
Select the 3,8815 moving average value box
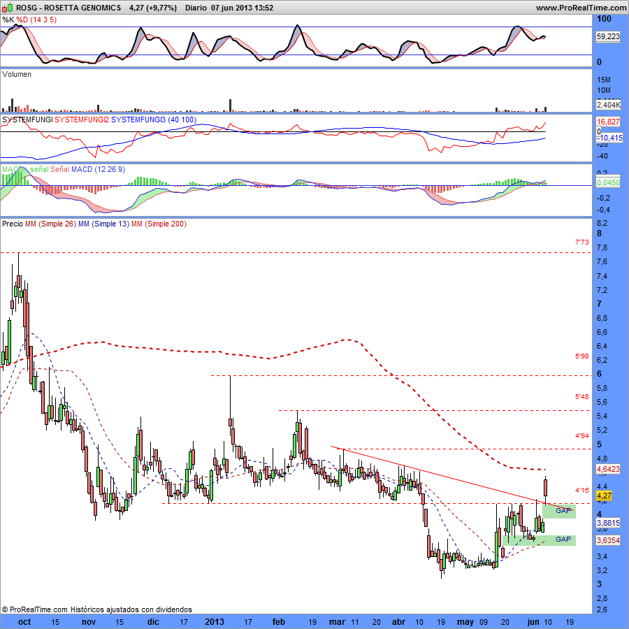pyautogui.click(x=608, y=523)
